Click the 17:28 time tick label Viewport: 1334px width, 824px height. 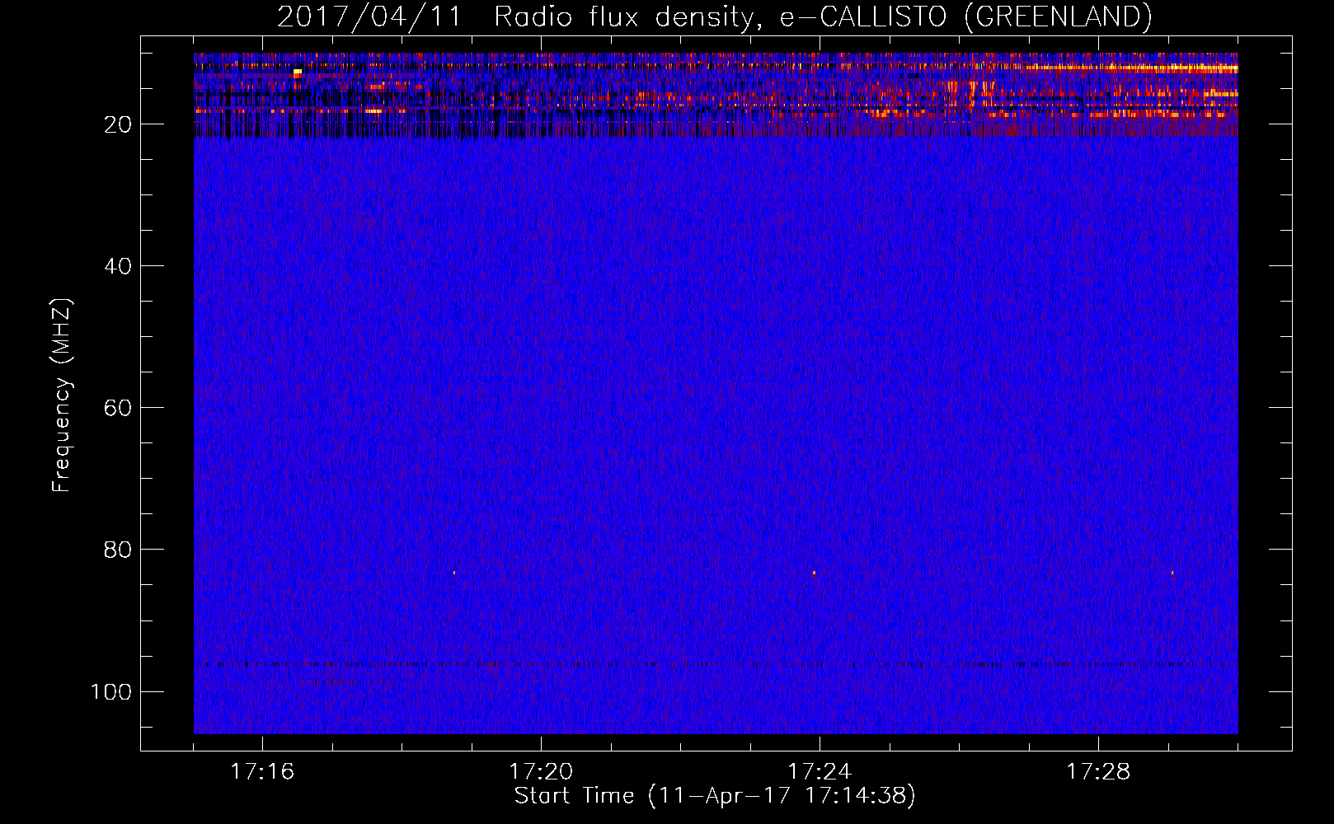[1098, 771]
